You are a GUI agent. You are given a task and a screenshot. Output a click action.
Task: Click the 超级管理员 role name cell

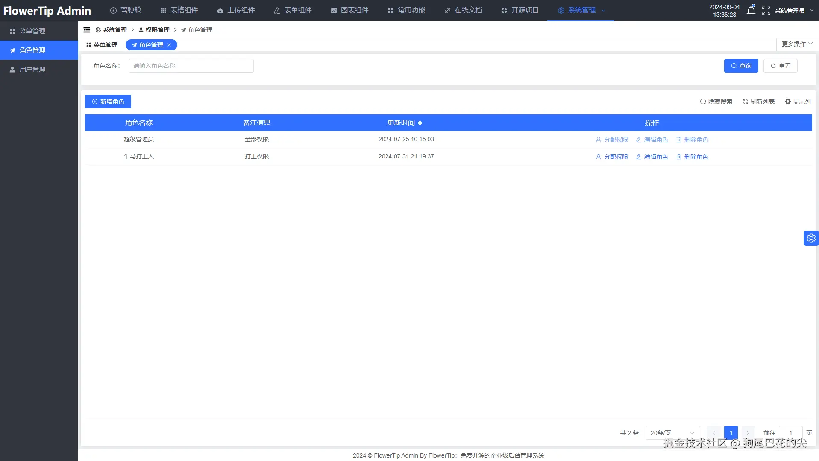139,139
